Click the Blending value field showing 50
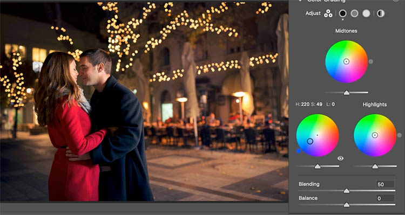Screen dimensions: 405x215 [x=385, y=184]
